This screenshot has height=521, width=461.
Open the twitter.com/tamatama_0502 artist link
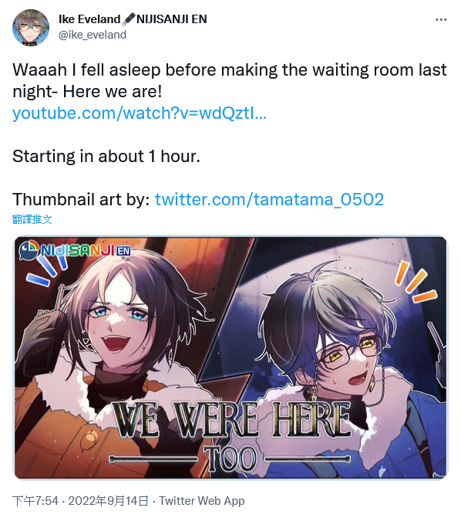click(x=269, y=199)
